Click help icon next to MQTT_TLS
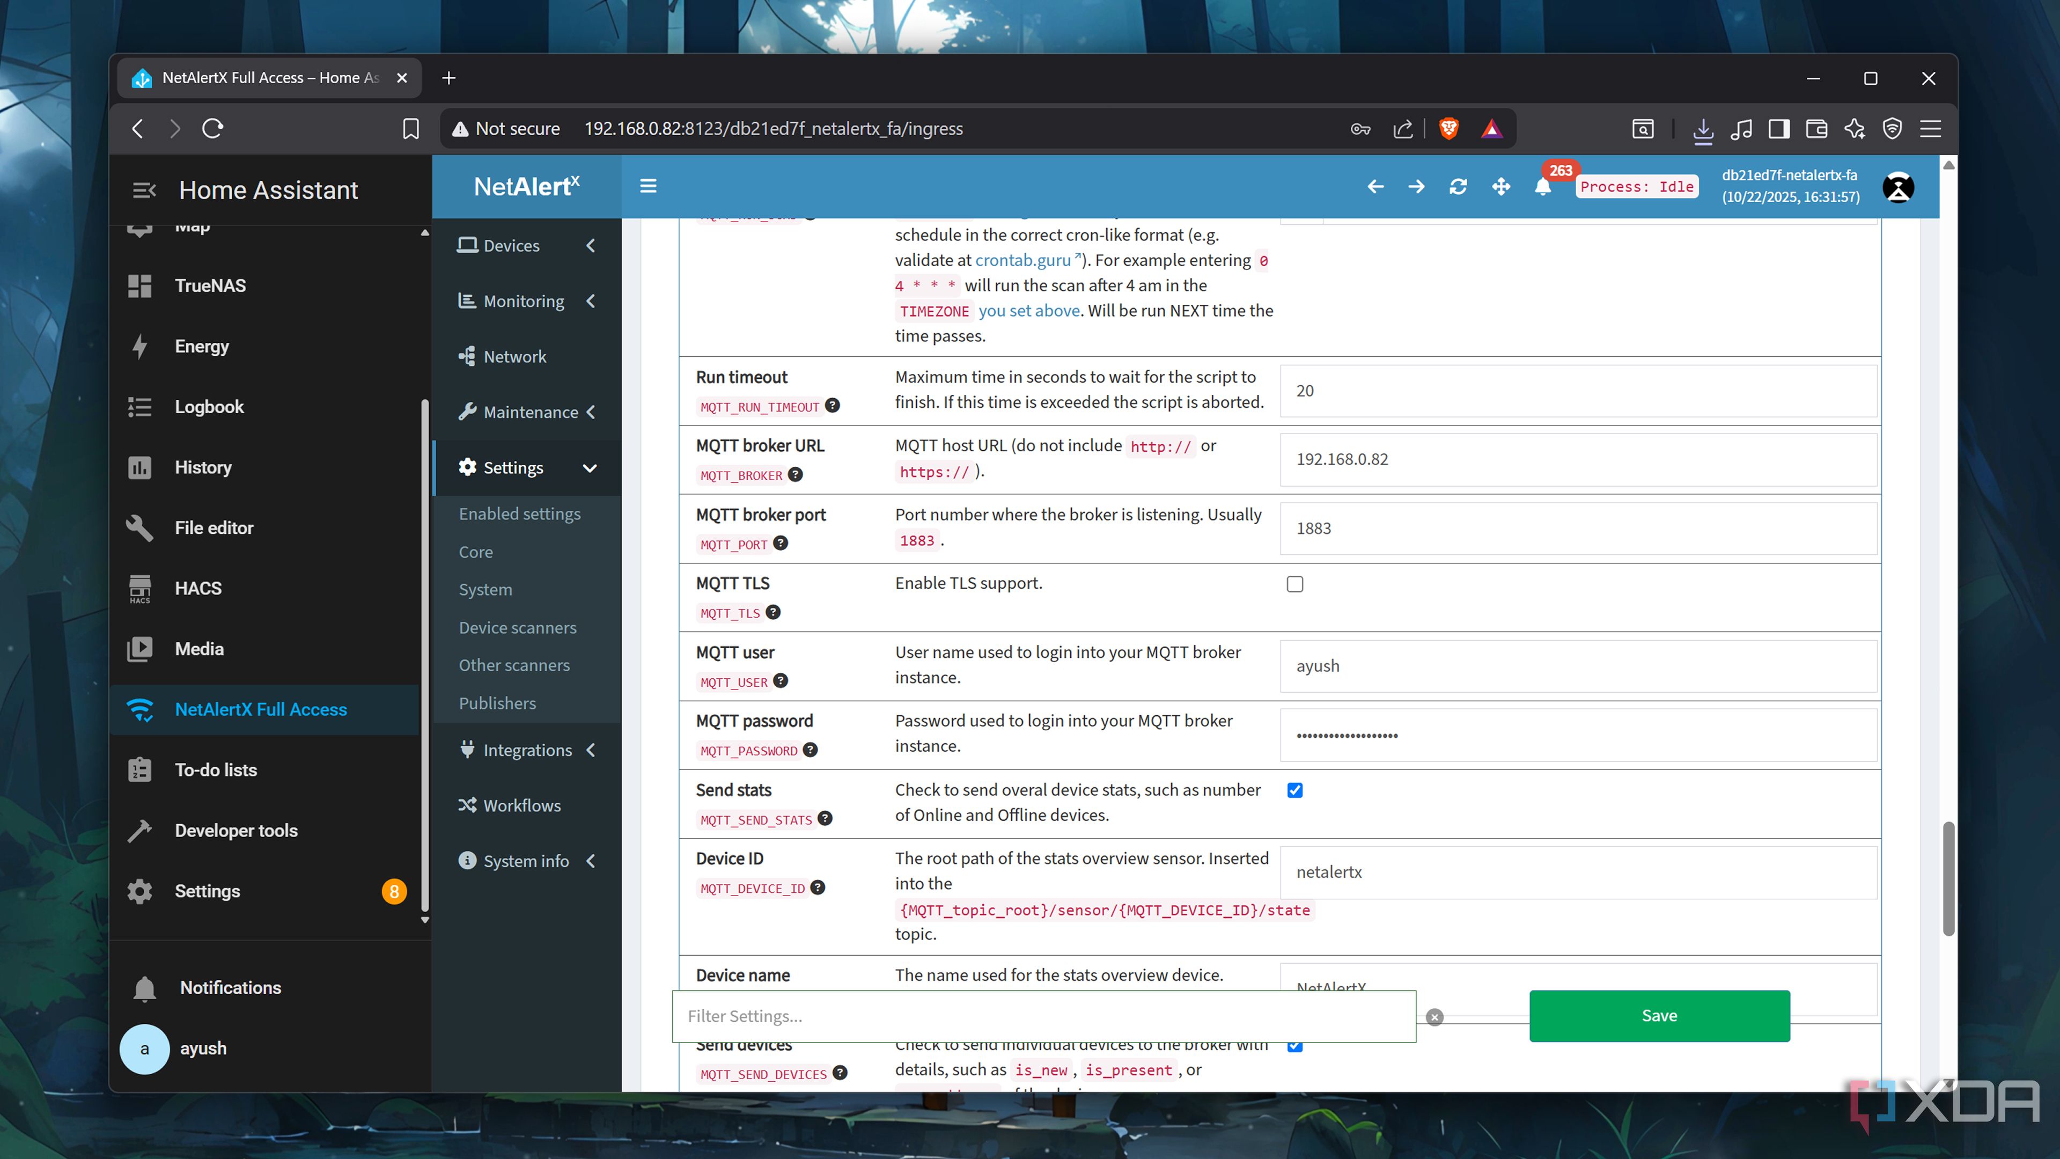The height and width of the screenshot is (1159, 2060). coord(772,612)
